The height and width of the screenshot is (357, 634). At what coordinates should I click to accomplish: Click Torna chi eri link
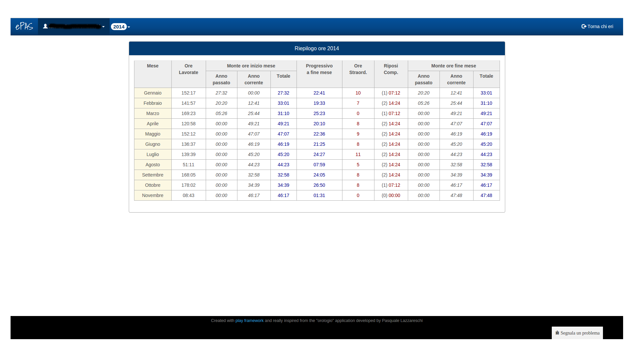(600, 26)
